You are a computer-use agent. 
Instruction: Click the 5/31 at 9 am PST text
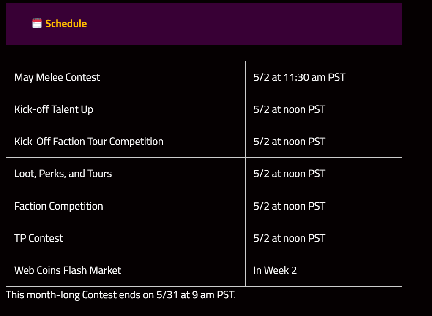click(196, 295)
